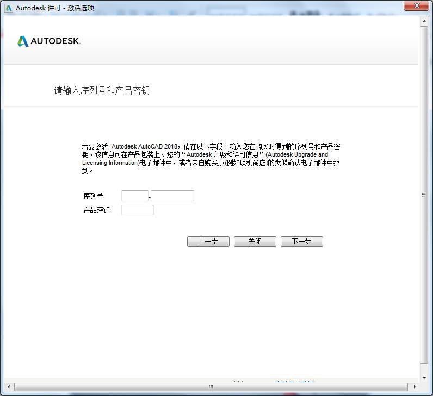This screenshot has height=396, width=433.
Task: Click the 关闭 button
Action: pyautogui.click(x=255, y=242)
